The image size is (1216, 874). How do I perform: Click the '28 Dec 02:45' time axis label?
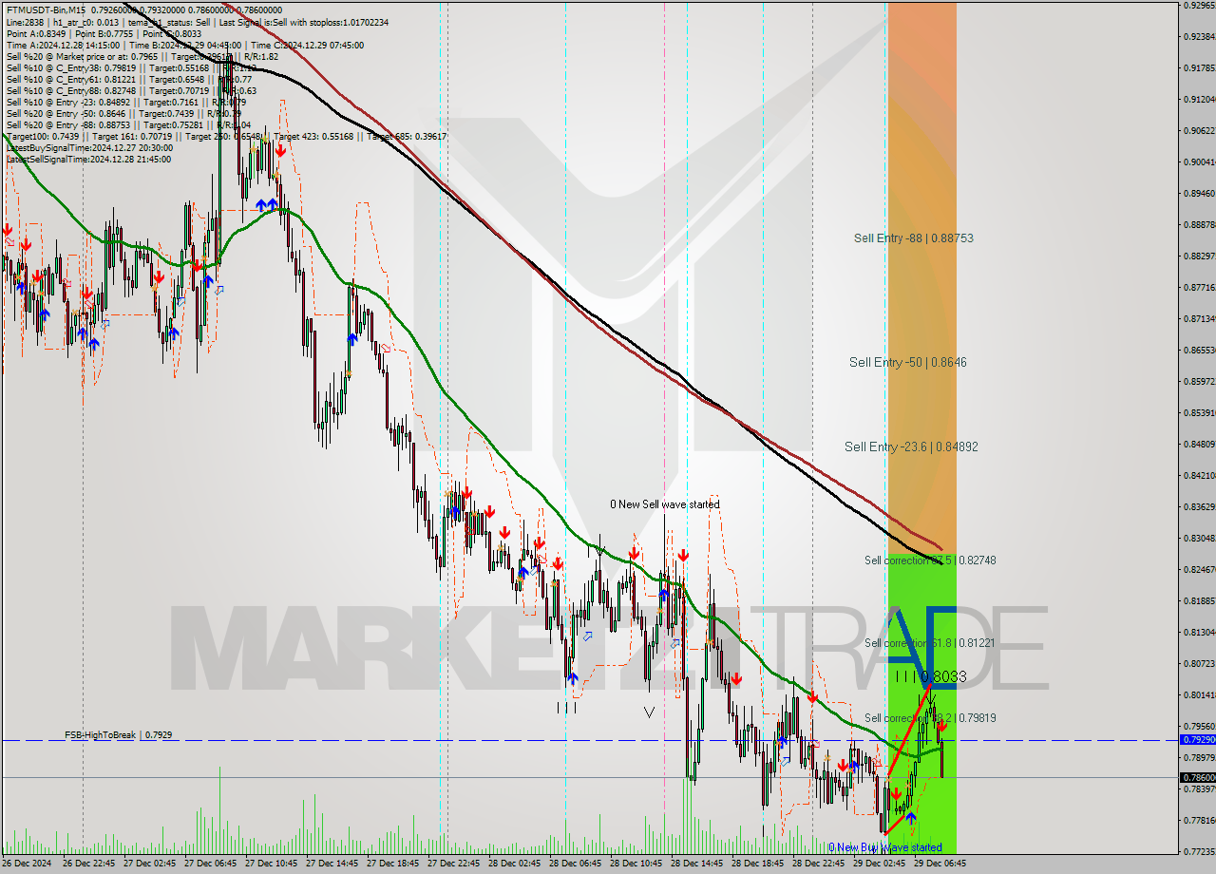point(514,864)
